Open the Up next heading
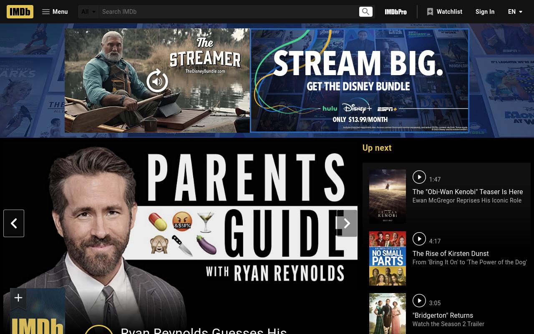This screenshot has width=534, height=334. [x=377, y=148]
